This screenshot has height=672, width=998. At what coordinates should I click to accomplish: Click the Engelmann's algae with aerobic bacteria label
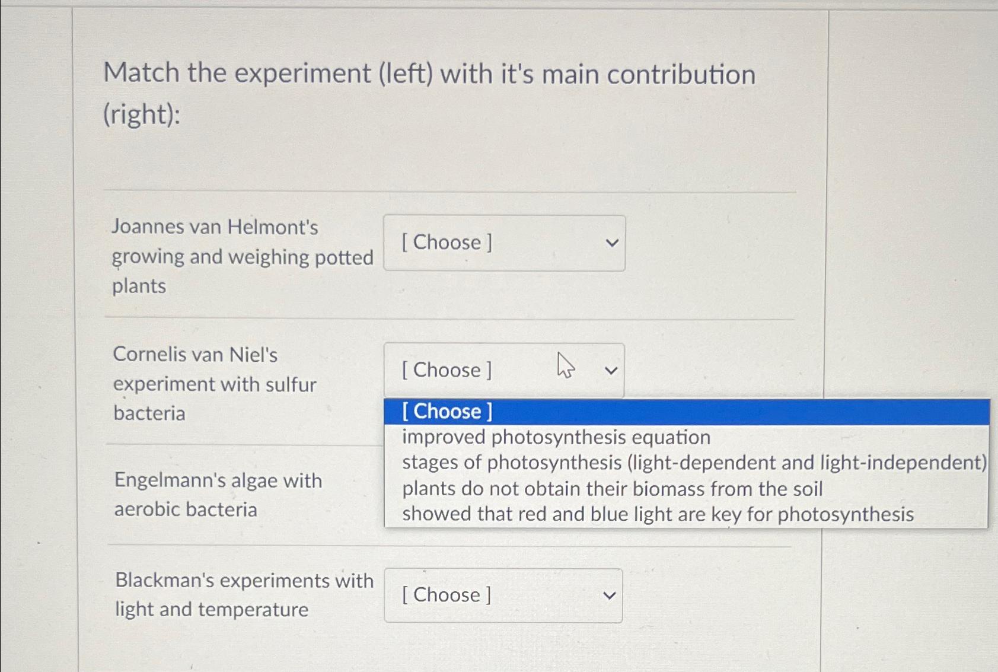pos(217,495)
